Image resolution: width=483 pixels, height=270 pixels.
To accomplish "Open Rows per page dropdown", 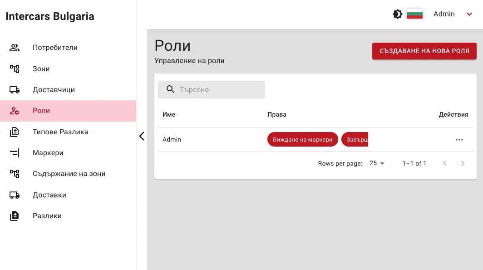I will [x=377, y=163].
